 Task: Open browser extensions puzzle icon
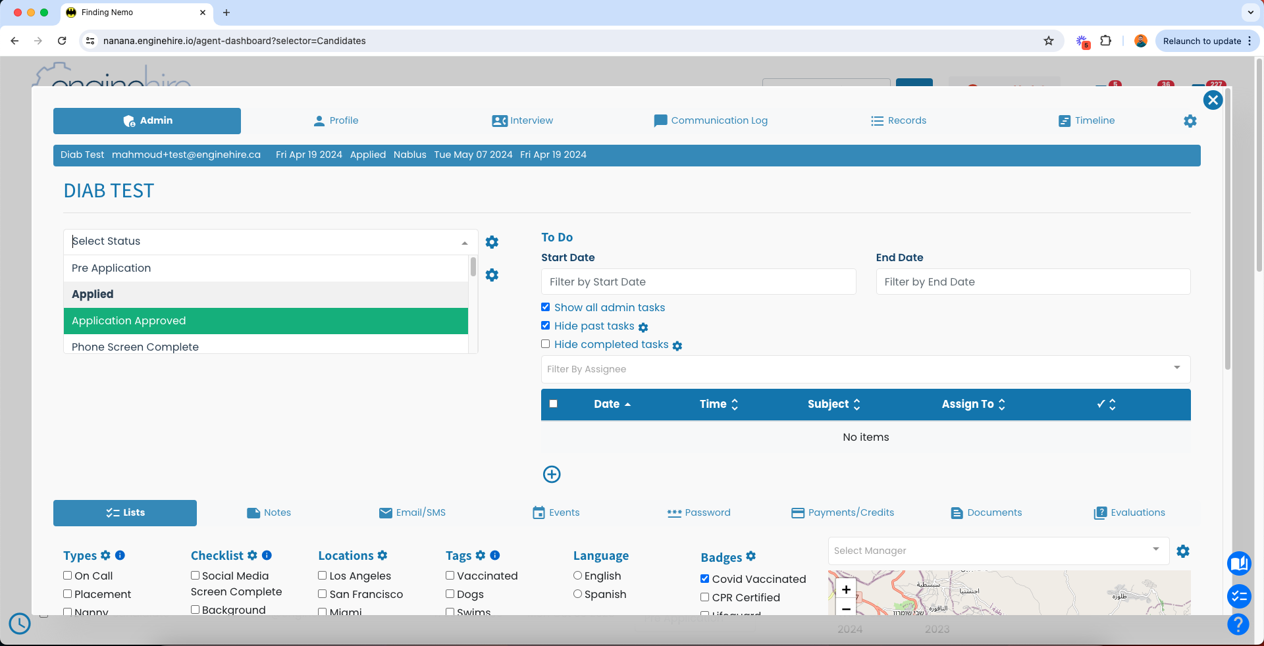point(1106,41)
